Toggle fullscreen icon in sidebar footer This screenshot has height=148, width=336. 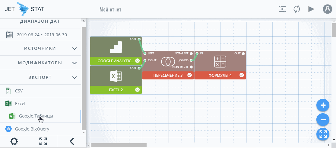43,141
